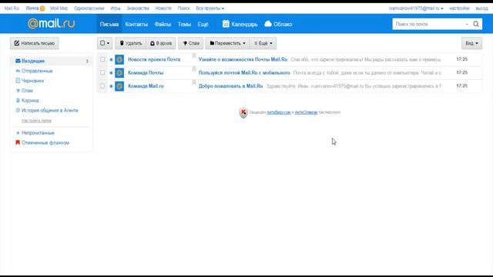This screenshot has width=493, height=277.
Task: Click the Написать письмо button
Action: (34, 43)
